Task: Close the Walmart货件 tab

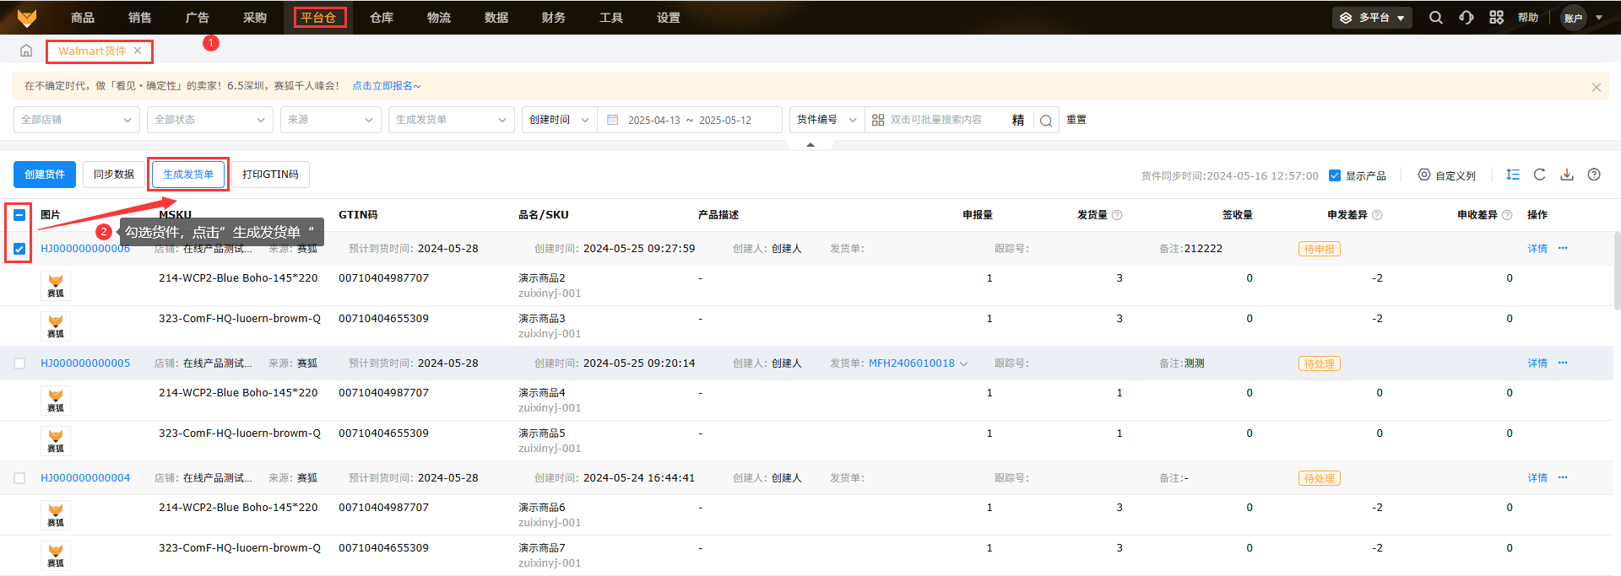Action: click(x=138, y=51)
